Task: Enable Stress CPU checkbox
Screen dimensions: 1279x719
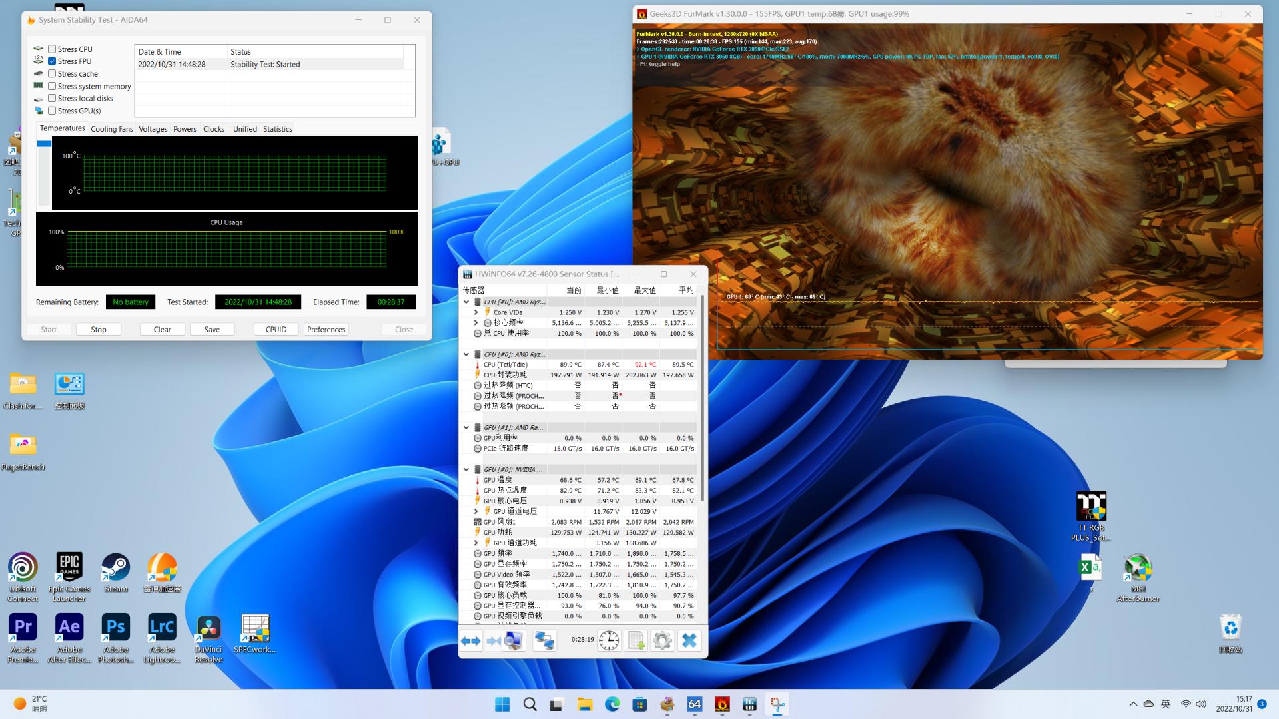Action: 52,49
